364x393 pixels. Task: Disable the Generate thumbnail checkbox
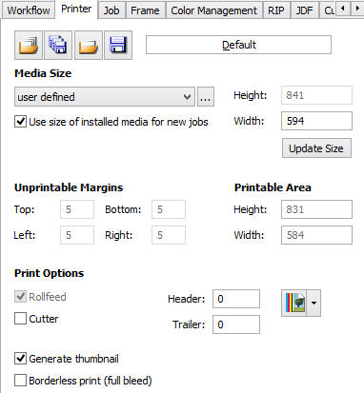click(20, 359)
